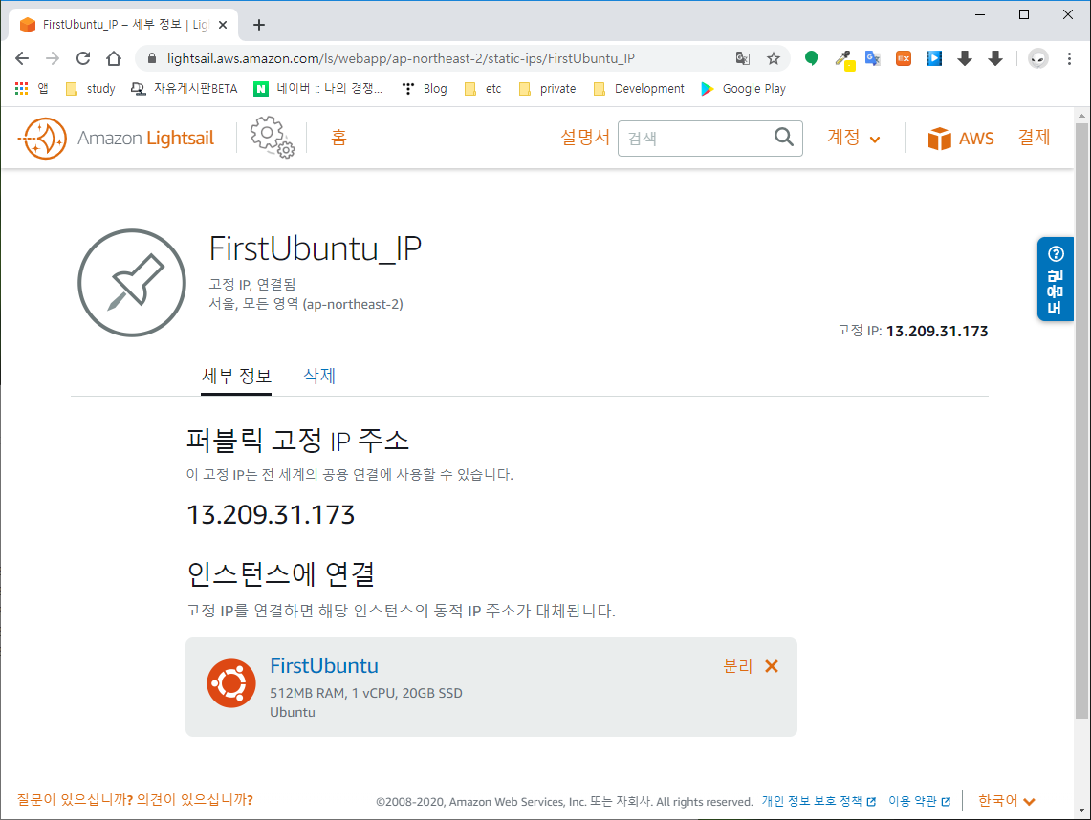
Task: Open the blue help side tab
Action: [x=1055, y=279]
